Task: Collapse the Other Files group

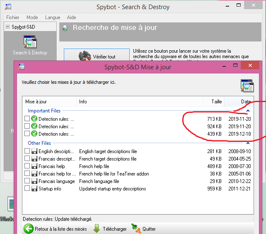Action: click(248, 143)
